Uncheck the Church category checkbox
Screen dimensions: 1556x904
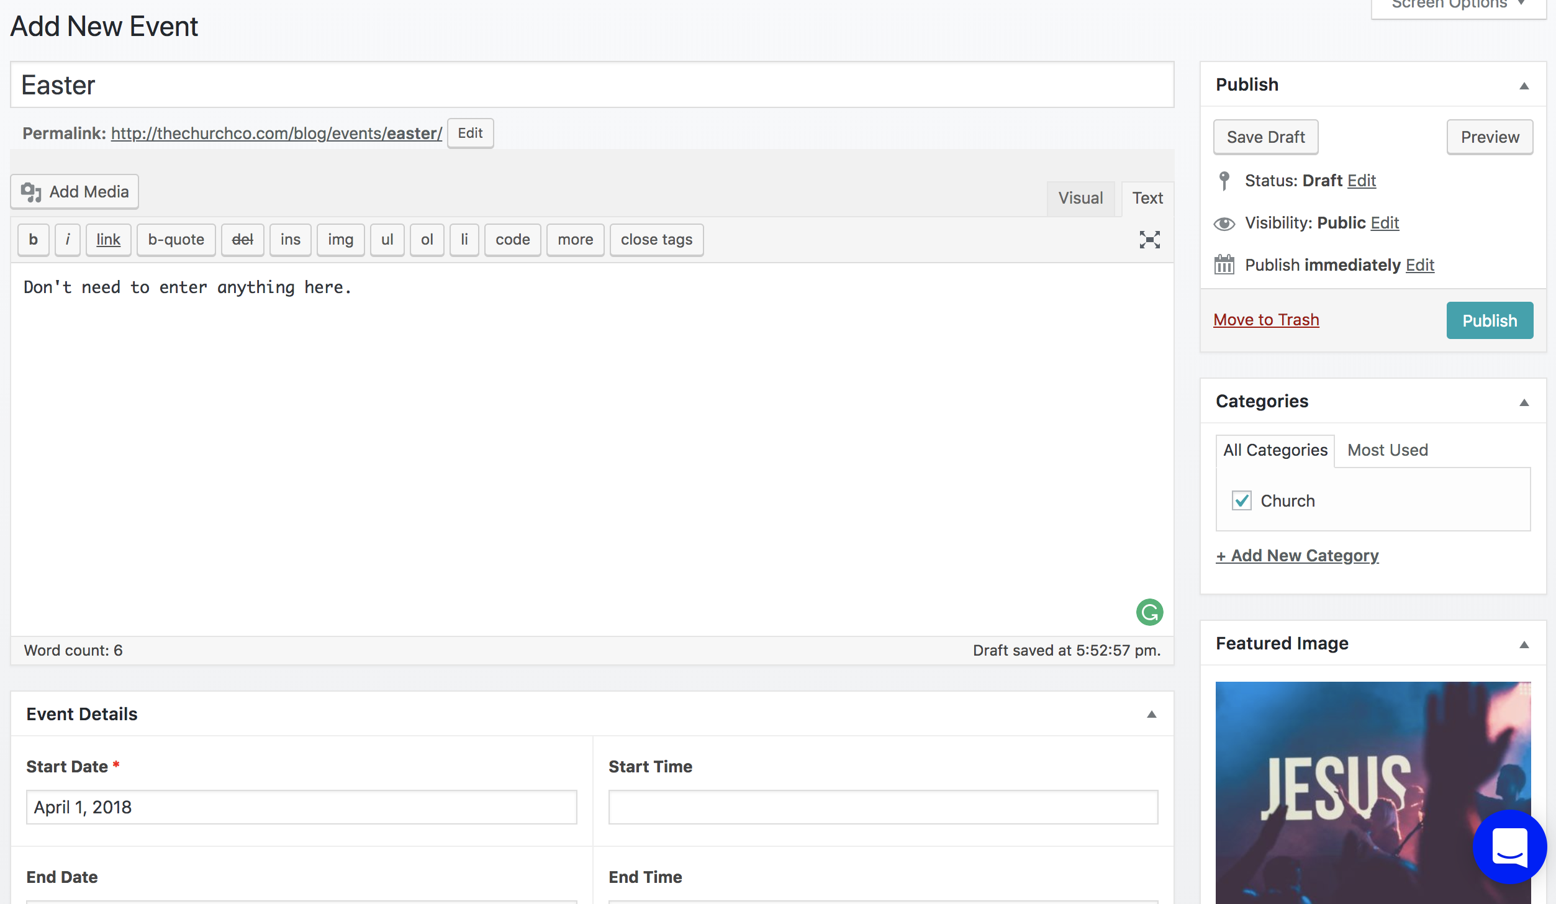click(1241, 500)
